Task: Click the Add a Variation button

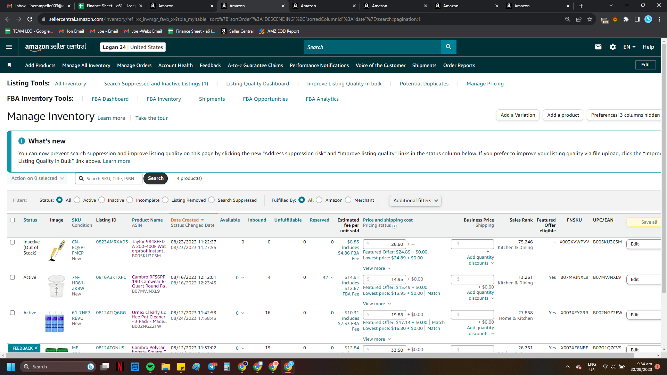Action: (x=518, y=115)
